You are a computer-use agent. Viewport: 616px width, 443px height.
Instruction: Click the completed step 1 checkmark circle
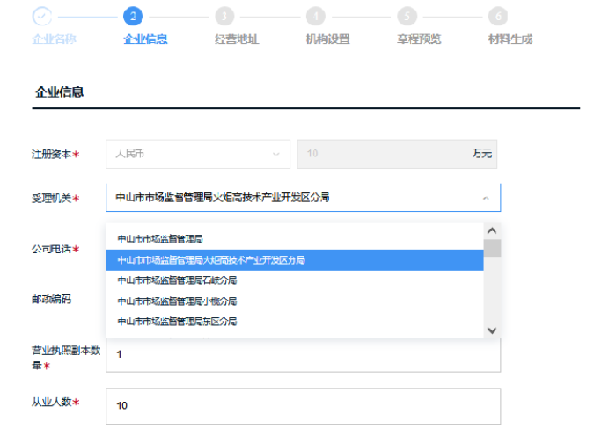pyautogui.click(x=42, y=17)
